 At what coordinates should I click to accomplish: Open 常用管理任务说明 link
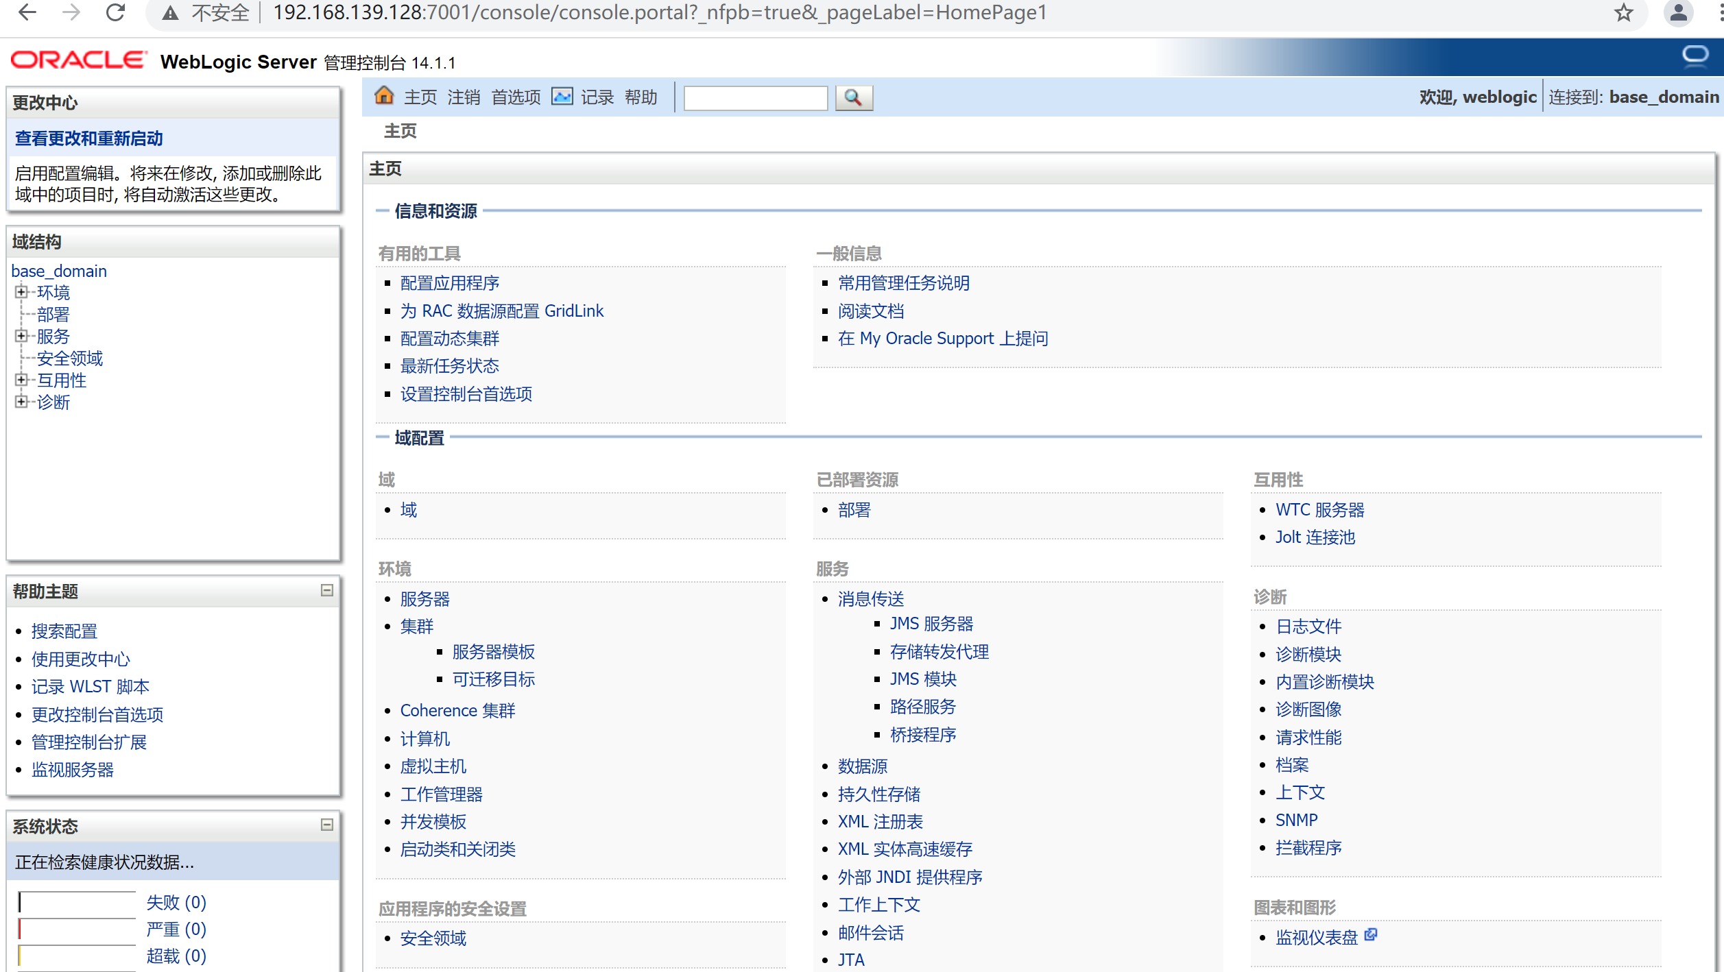click(904, 283)
